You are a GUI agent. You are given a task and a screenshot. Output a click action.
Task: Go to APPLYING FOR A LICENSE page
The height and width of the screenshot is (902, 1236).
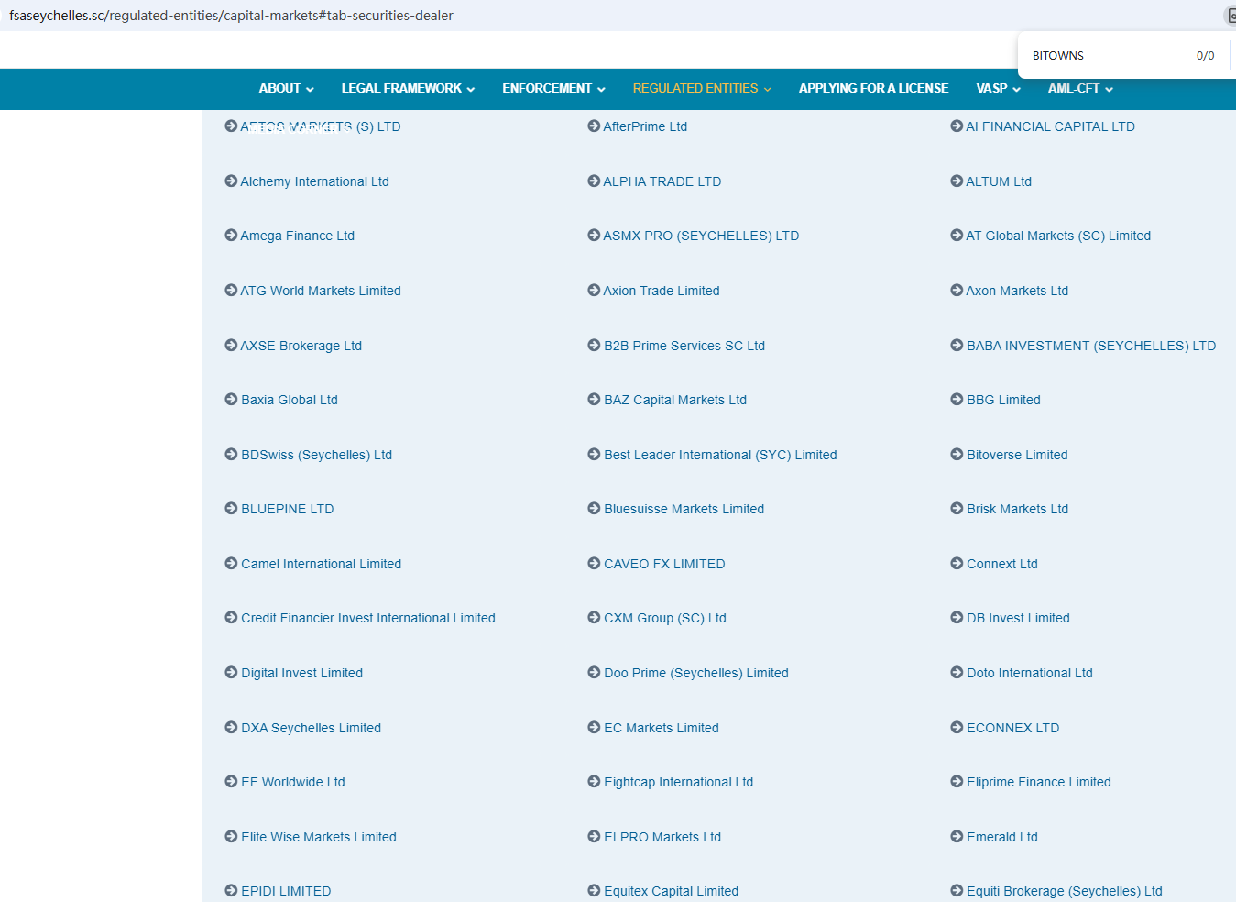(873, 89)
